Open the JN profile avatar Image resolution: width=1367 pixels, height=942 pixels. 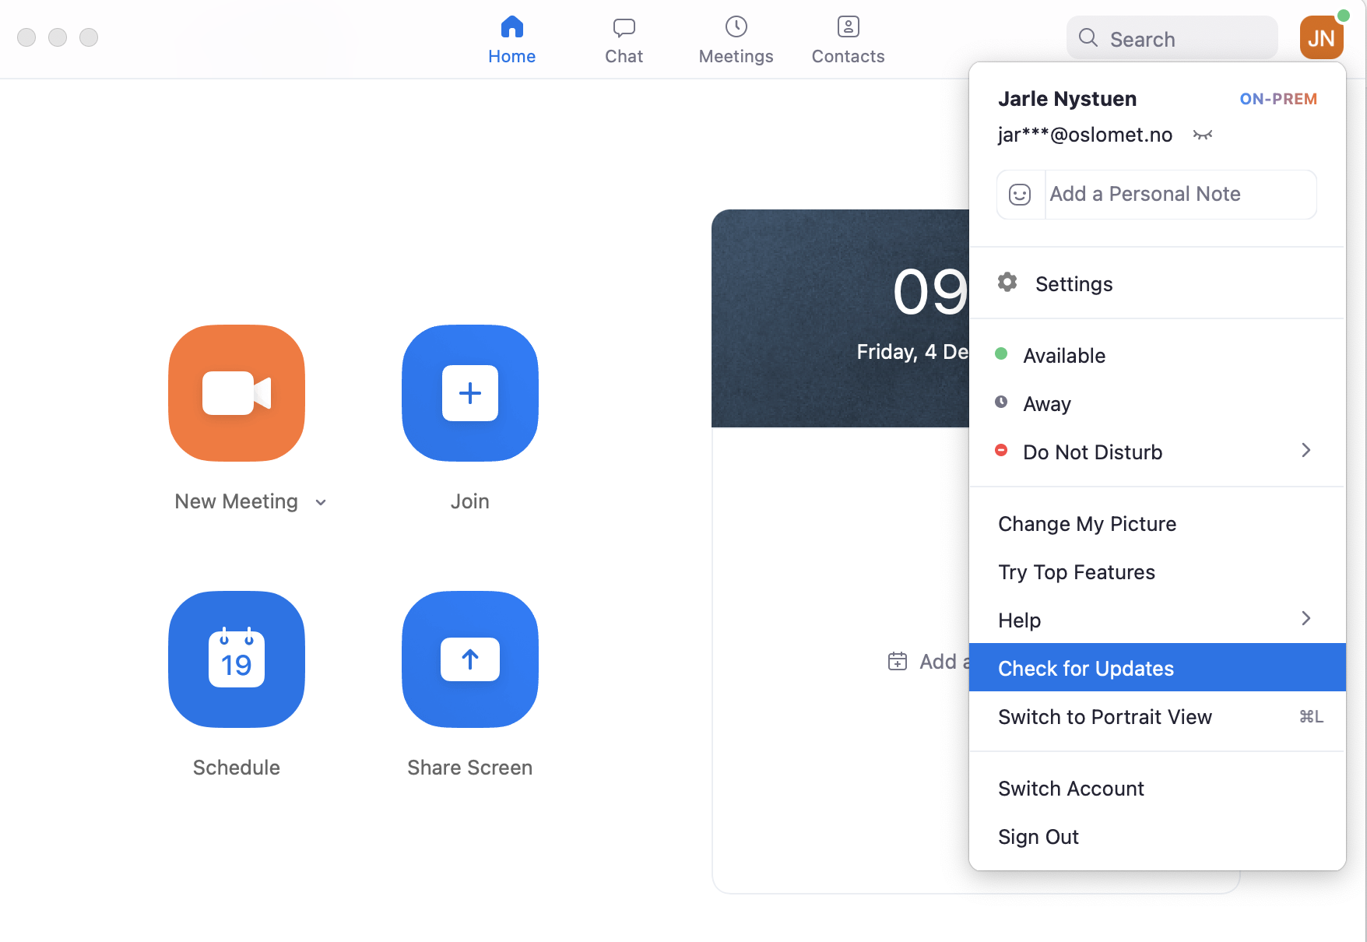pos(1322,37)
